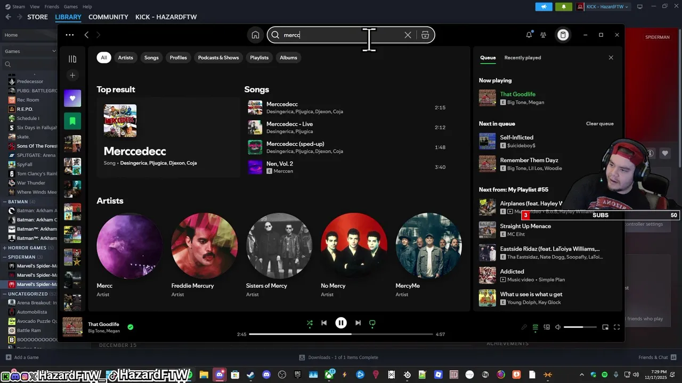This screenshot has height=383, width=682.
Task: Filter search results by Profiles
Action: click(x=178, y=57)
